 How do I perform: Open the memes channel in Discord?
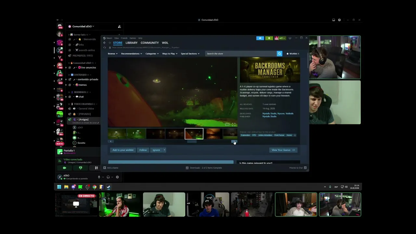point(83,85)
